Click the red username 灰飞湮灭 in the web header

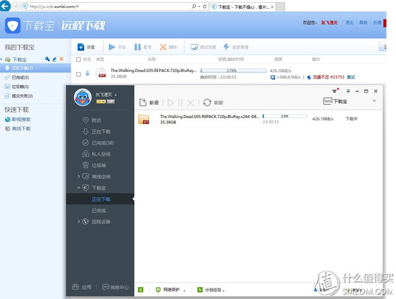click(x=329, y=22)
